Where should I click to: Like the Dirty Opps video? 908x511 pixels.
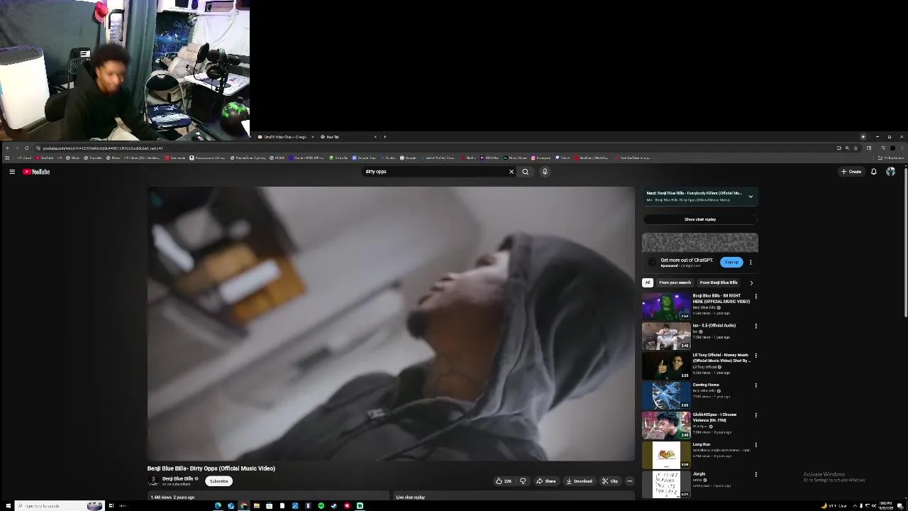(x=504, y=481)
